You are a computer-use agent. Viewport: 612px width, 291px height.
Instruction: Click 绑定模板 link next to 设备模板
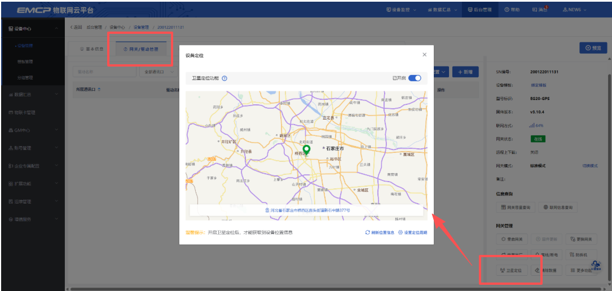(539, 85)
